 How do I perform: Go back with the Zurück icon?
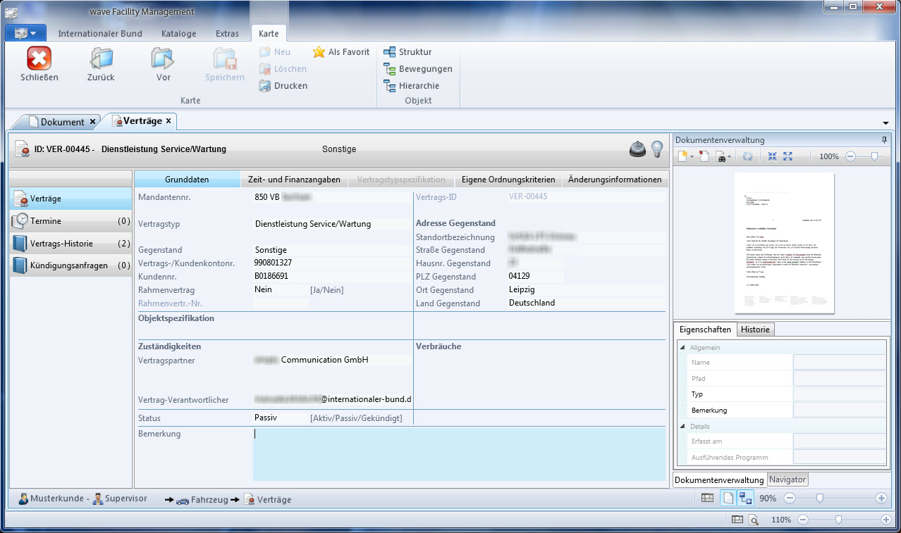tap(101, 59)
